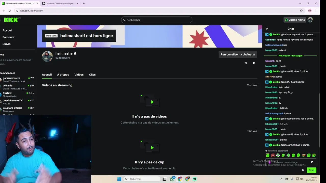
Task: Click username Sabirinos in chat
Action: click(270, 40)
